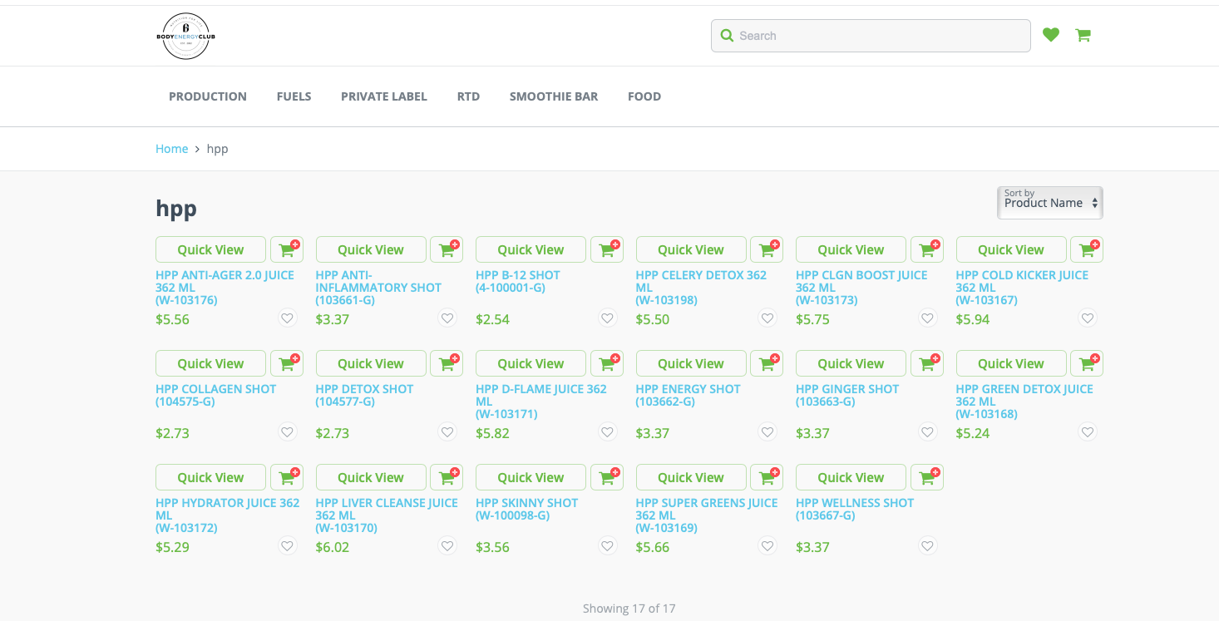Open the Smoothie Bar menu
Viewport: 1219px width, 621px height.
(x=553, y=96)
